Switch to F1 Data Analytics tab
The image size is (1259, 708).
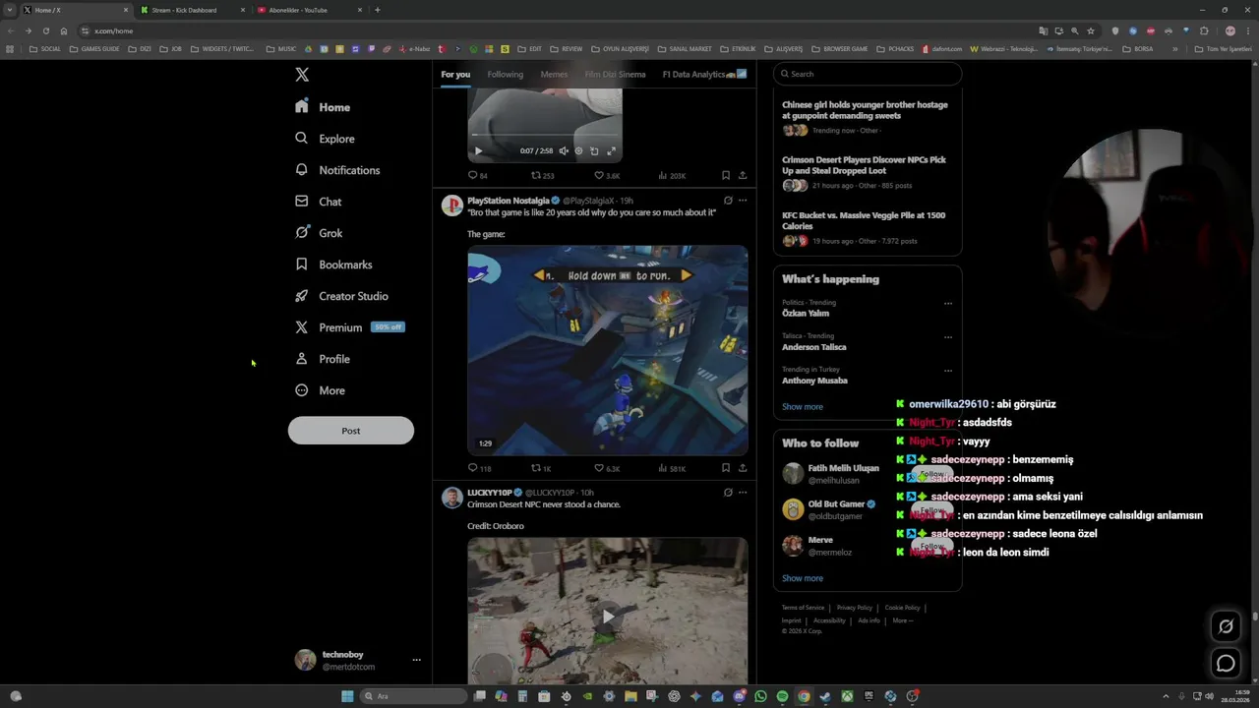pyautogui.click(x=704, y=75)
